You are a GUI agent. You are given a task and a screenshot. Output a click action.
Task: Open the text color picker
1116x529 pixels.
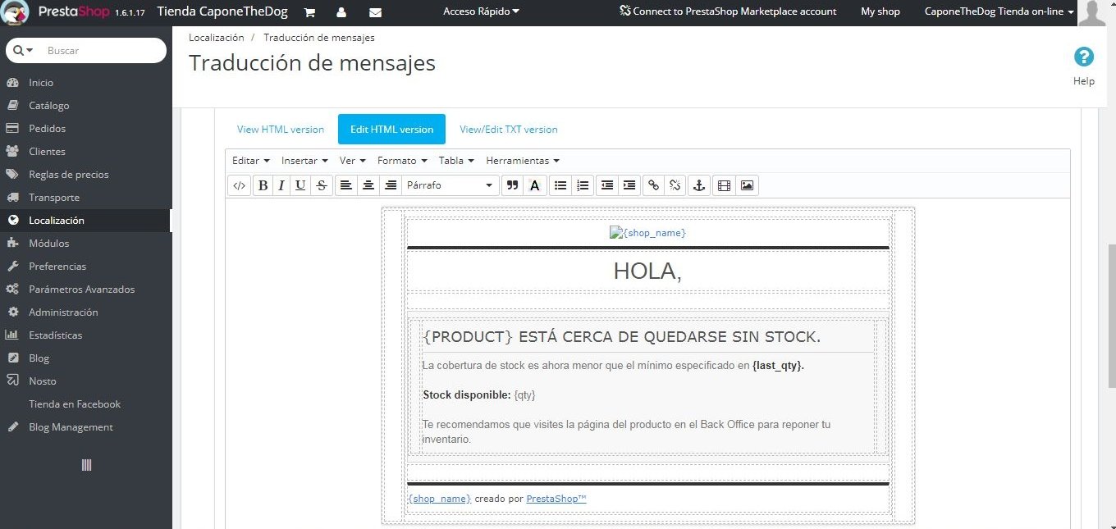535,185
